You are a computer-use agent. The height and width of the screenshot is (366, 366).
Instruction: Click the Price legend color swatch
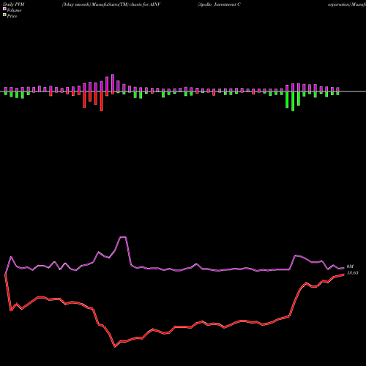(x=4, y=15)
